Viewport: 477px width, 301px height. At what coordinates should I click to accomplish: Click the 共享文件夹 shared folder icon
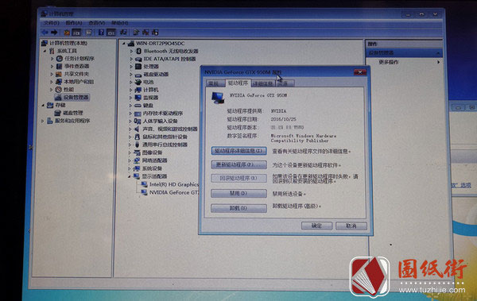[59, 74]
